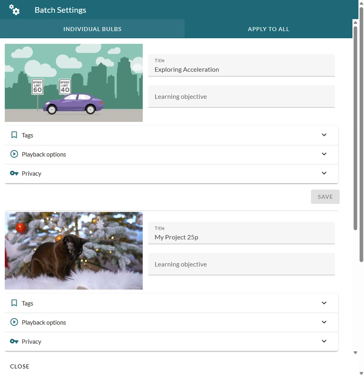Viewport: 364px width, 376px height.
Task: Click play icon in My Project 25p Playback options
Action: 14,322
